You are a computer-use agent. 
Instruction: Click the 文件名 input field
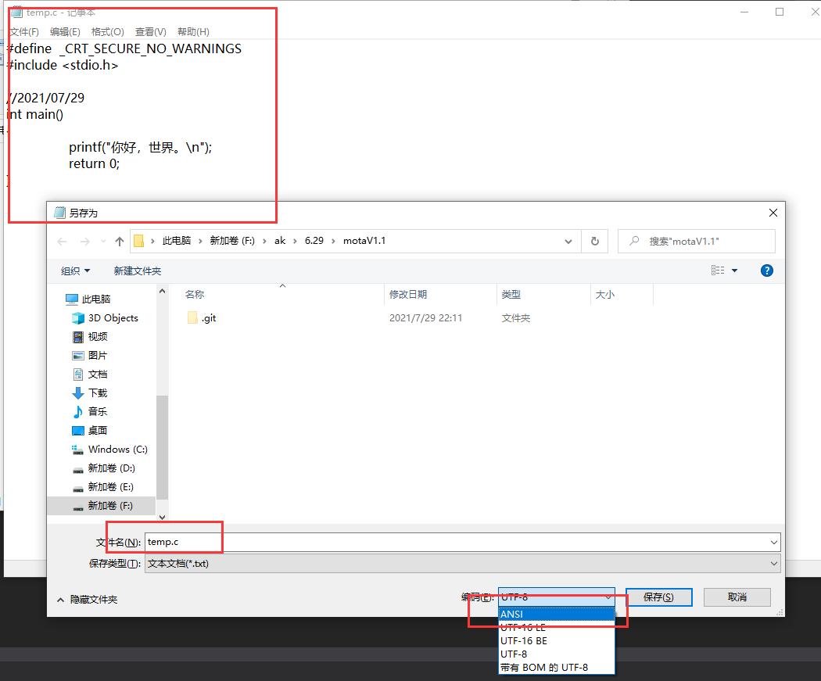(x=457, y=543)
